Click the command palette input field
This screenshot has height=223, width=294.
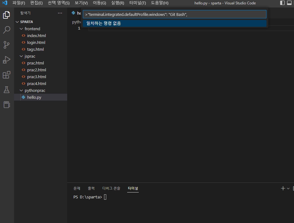[x=175, y=14]
